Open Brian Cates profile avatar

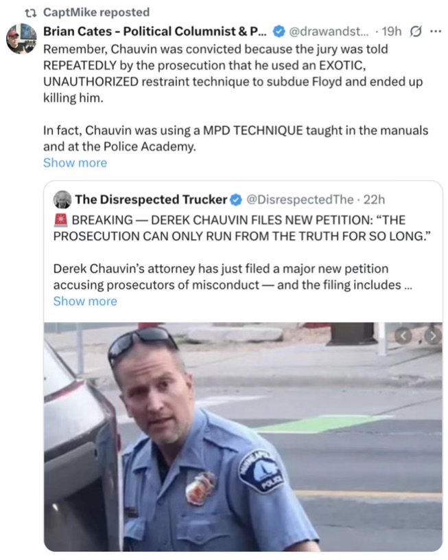click(21, 38)
